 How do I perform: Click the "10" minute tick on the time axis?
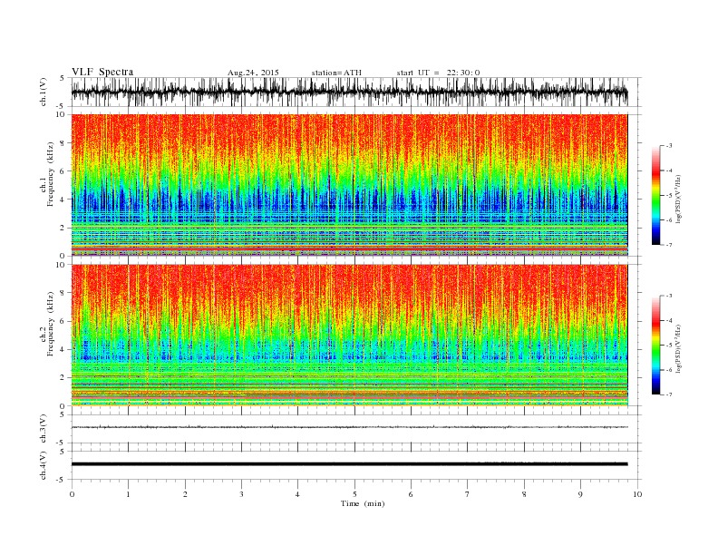point(637,494)
